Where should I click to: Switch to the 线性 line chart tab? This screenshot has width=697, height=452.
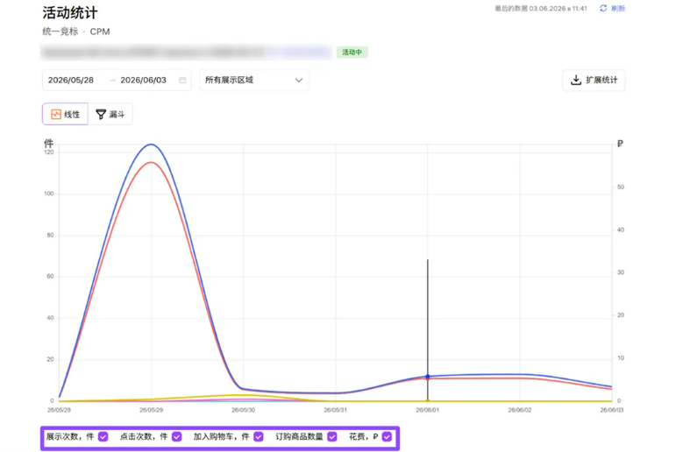[x=66, y=114]
